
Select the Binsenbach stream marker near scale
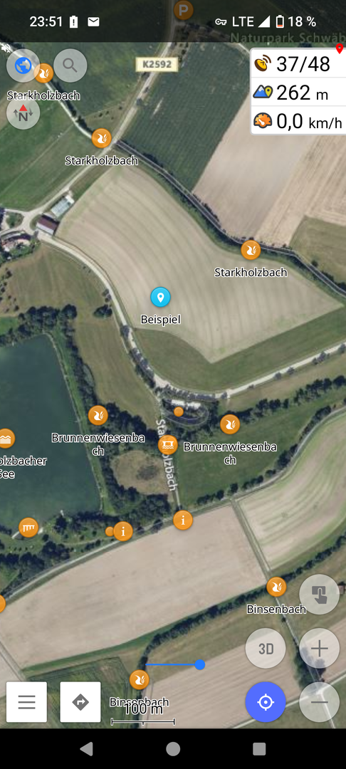click(139, 680)
